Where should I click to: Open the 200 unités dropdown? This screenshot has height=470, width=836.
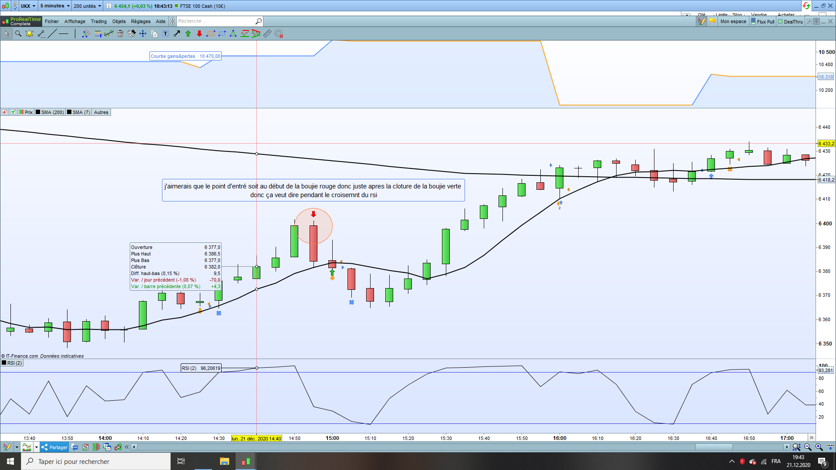(x=87, y=6)
